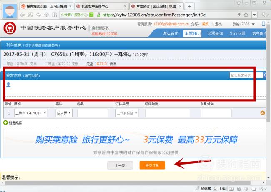Click the user avatar in the browser corner

pos(10,11)
